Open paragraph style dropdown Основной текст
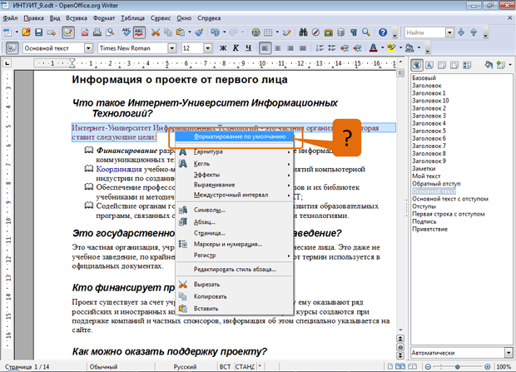 pyautogui.click(x=88, y=48)
